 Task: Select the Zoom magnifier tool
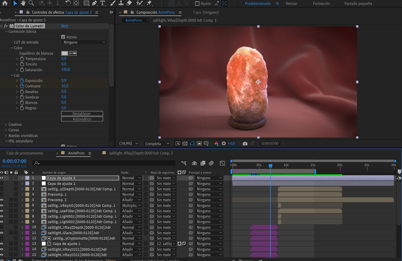coord(31,3)
